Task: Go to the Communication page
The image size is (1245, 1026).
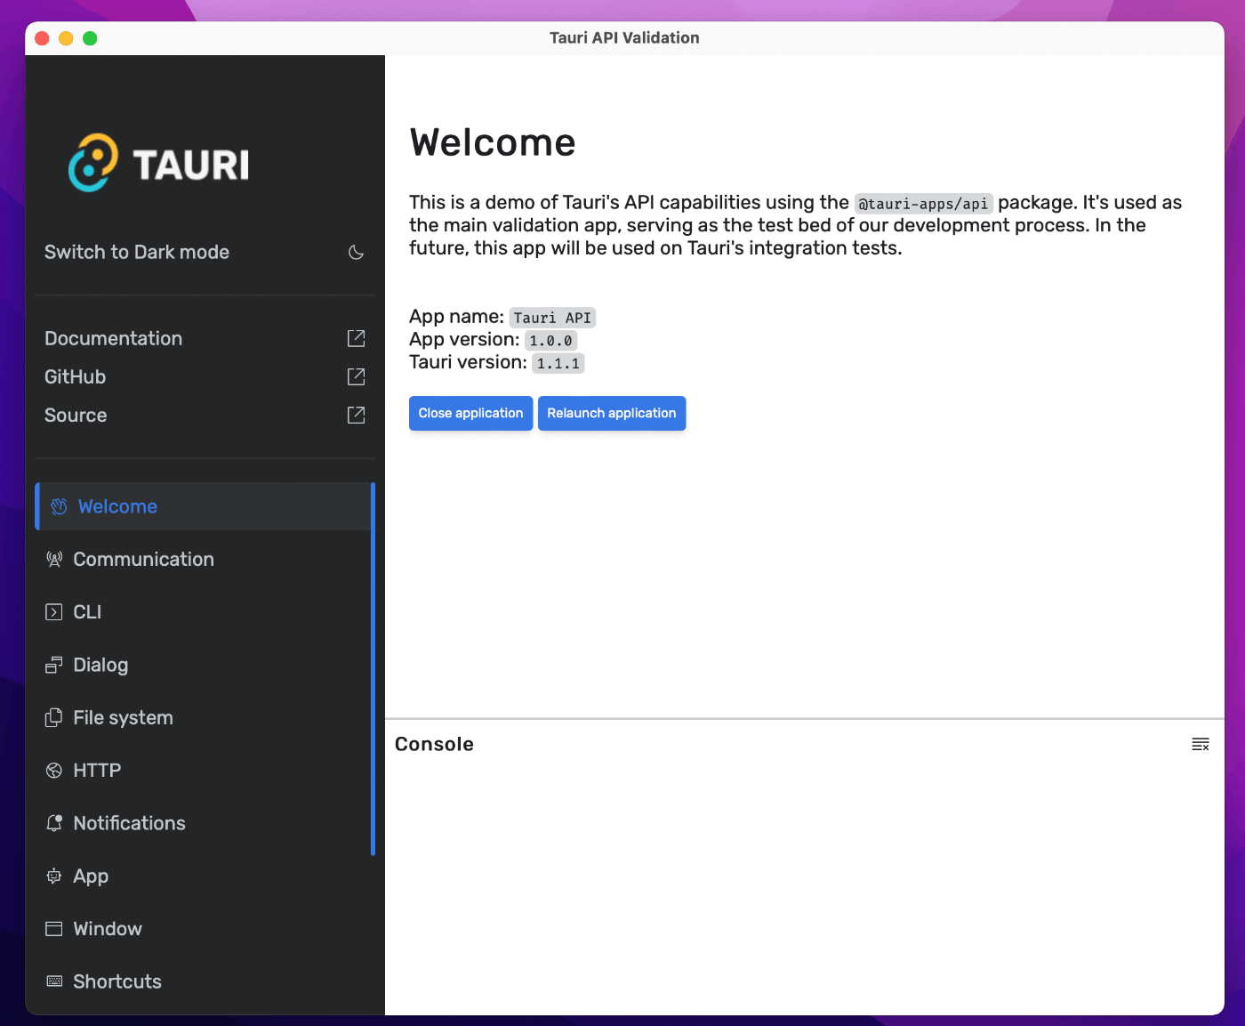Action: tap(203, 559)
